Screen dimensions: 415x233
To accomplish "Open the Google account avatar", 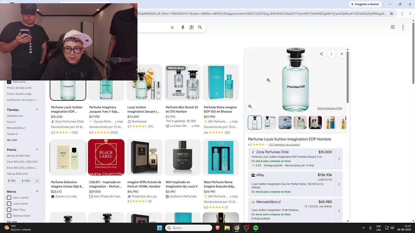I will 403,27.
